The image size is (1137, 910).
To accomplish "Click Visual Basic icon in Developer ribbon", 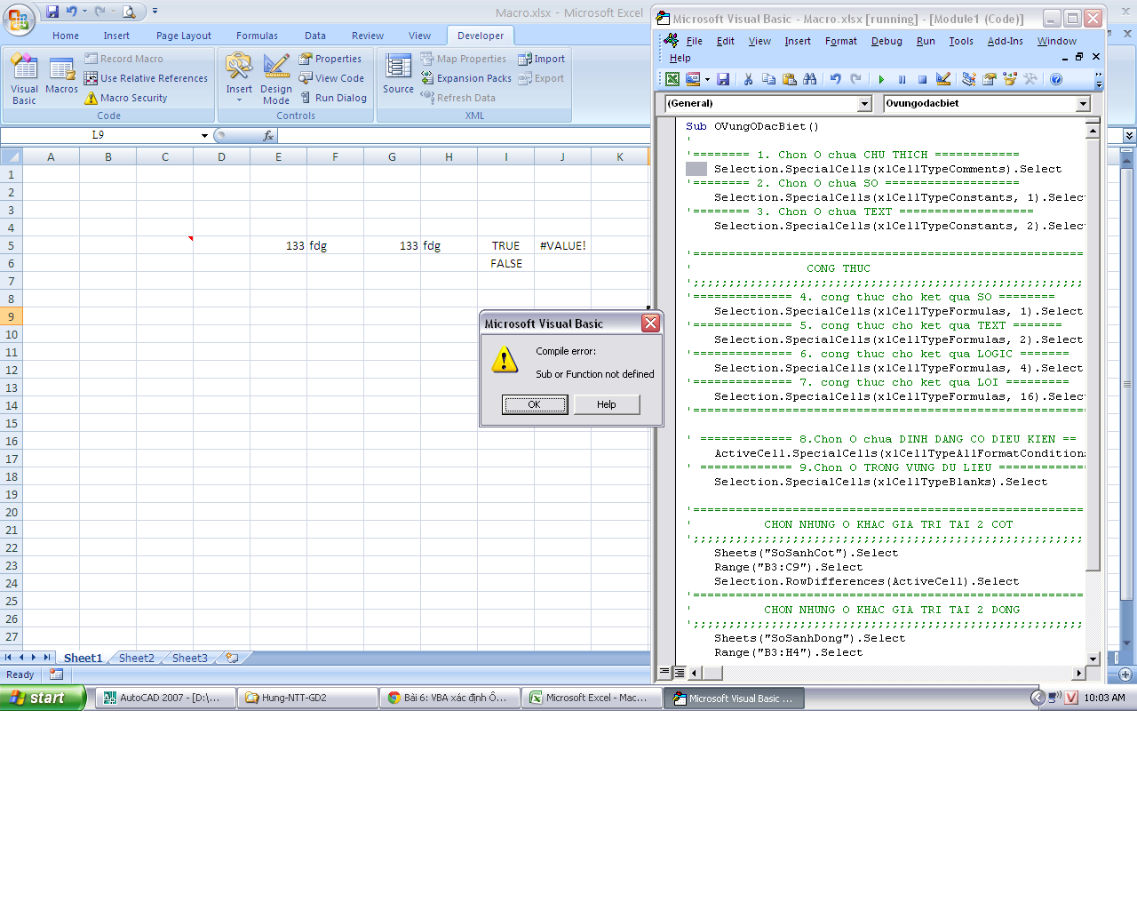I will (24, 79).
